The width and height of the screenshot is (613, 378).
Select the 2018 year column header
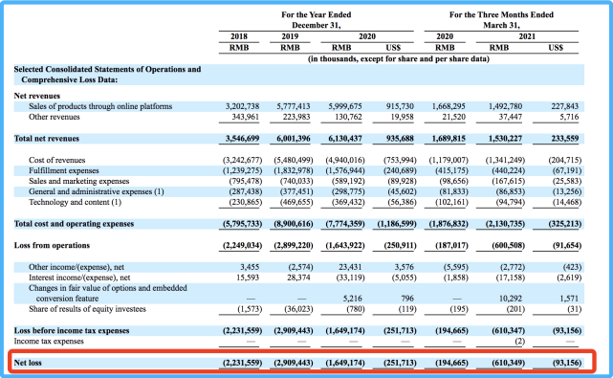pos(239,36)
